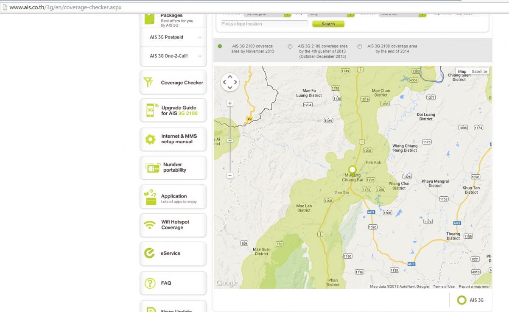Screen dimensions: 509x312
Task: Click the green Search button
Action: (328, 24)
